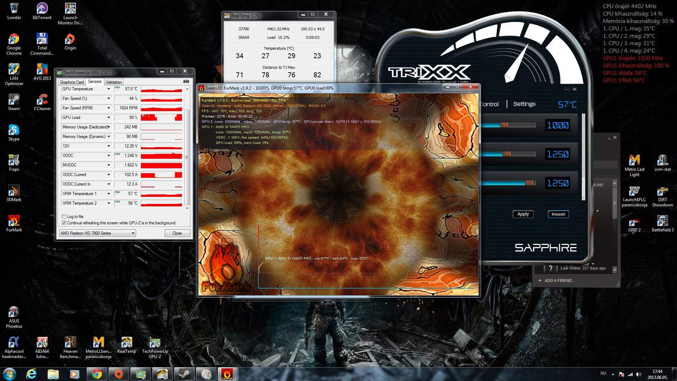Click the GPU-Z screenshot camera icon
Image resolution: width=677 pixels, height=381 pixels.
pyautogui.click(x=186, y=81)
